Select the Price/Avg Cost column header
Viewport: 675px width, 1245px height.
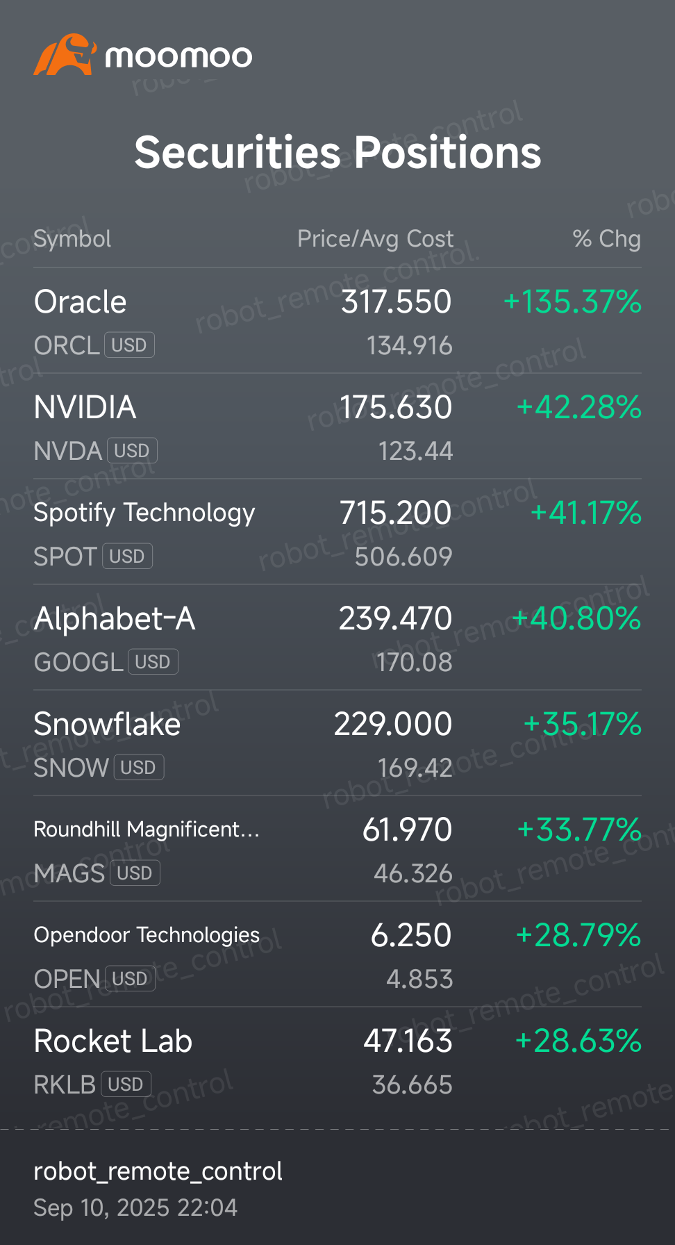click(375, 239)
